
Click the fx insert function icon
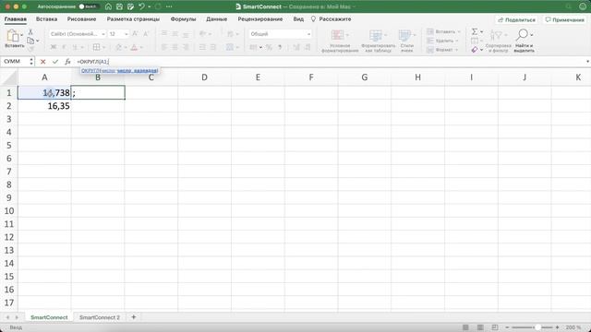point(67,62)
